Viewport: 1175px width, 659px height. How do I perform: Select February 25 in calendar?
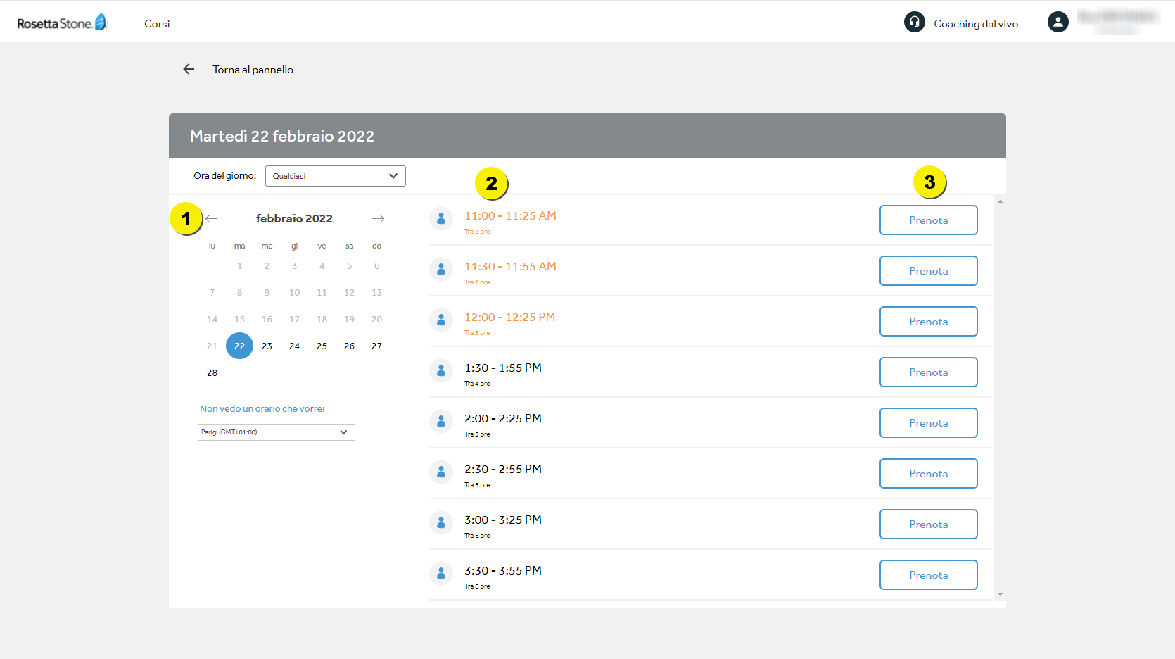pos(322,346)
